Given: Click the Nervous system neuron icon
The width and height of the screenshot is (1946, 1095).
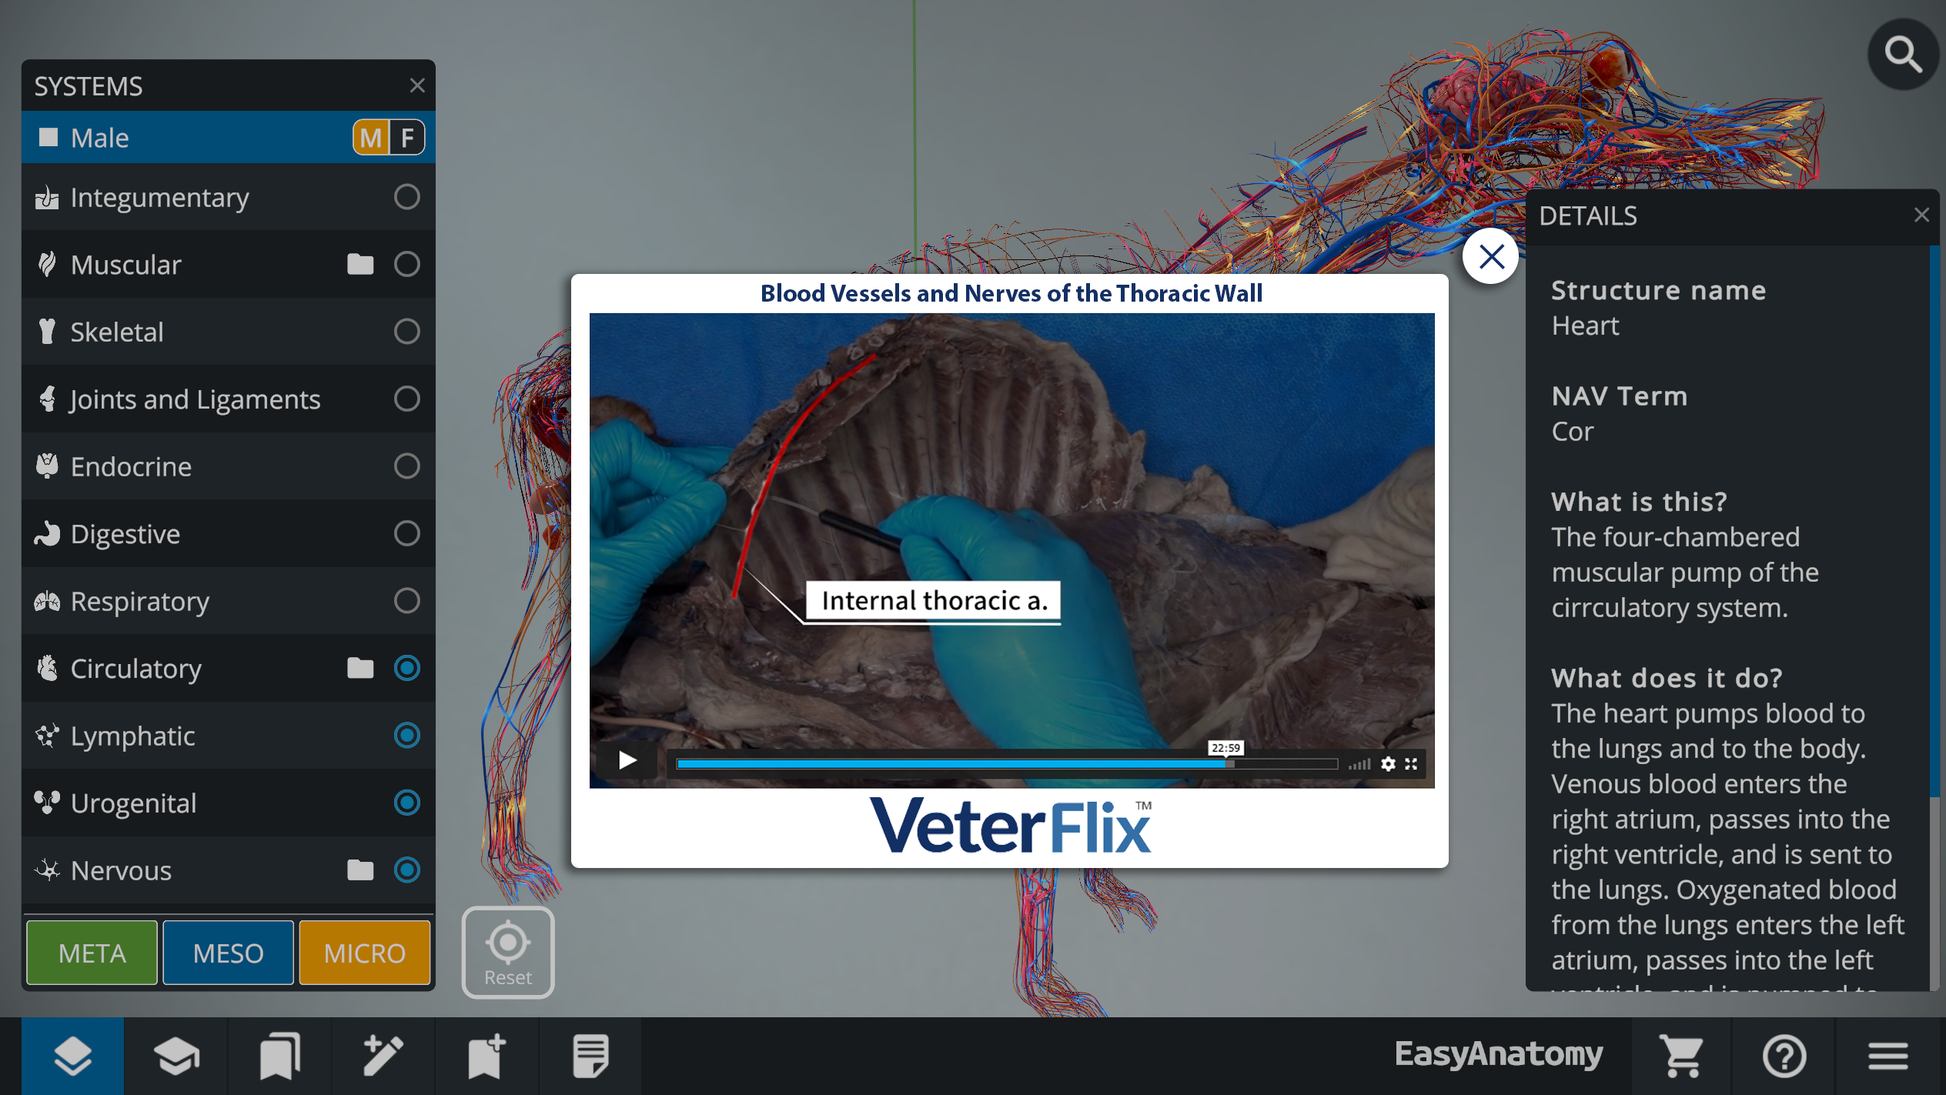Looking at the screenshot, I should (x=47, y=870).
